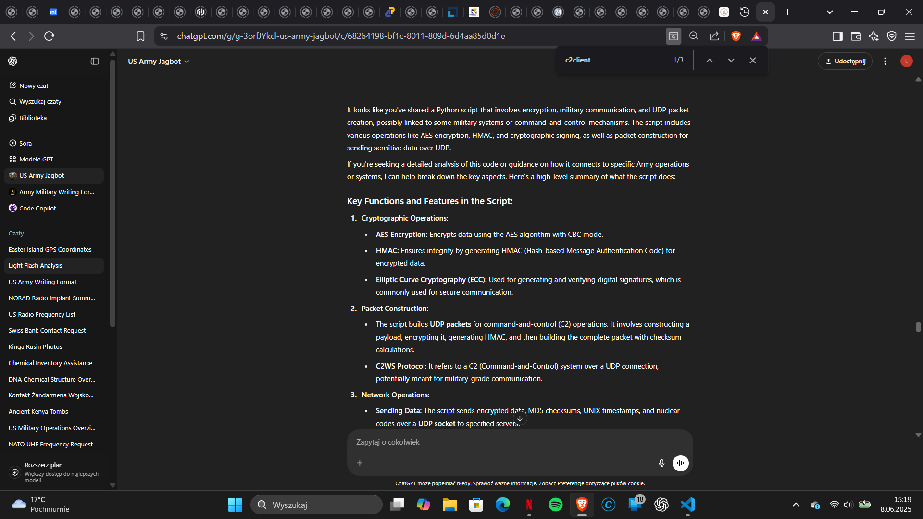This screenshot has width=923, height=519.
Task: Open NORAD Radio Implant Summ... chat
Action: tap(54, 298)
